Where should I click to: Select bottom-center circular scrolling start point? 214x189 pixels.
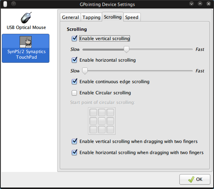click(102, 130)
